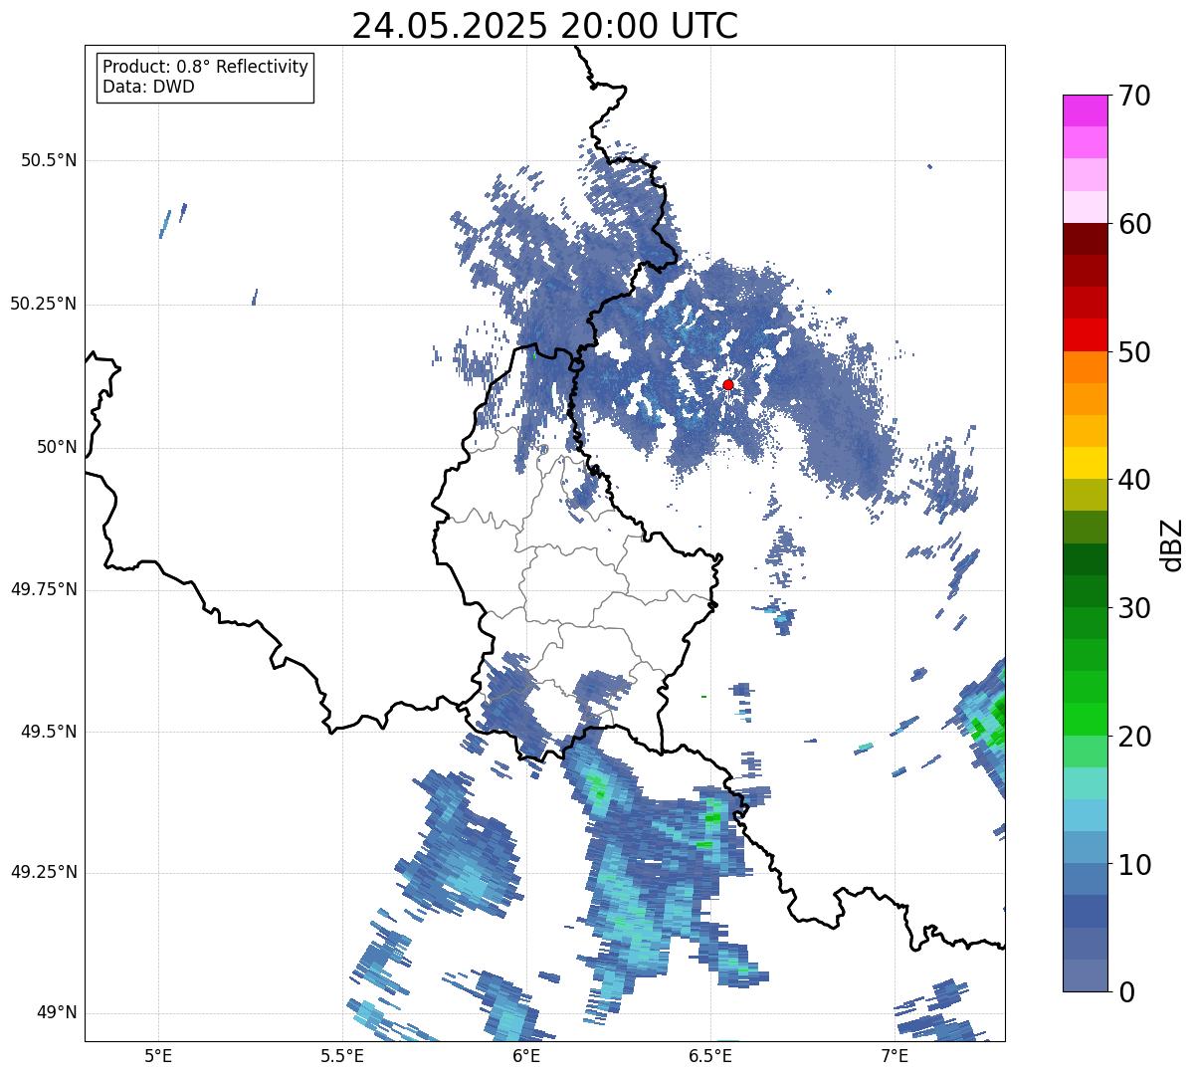1196x1076 pixels.
Task: Click the 7°E longitude label
Action: 895,1055
